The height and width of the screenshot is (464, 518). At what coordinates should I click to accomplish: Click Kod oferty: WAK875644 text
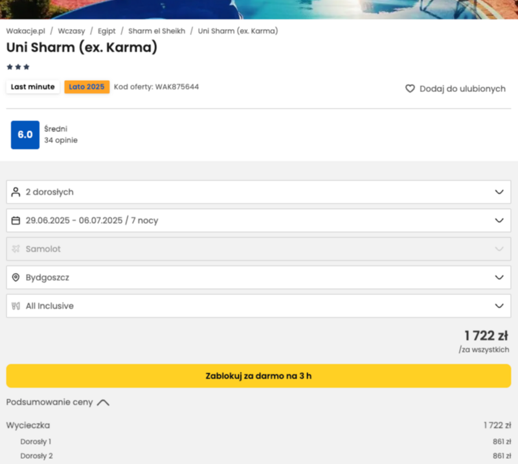coord(156,87)
